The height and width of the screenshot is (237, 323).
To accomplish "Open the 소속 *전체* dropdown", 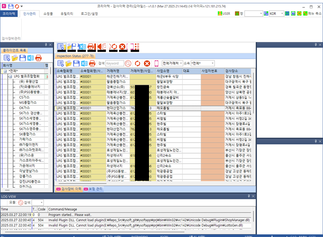I will pos(212,63).
